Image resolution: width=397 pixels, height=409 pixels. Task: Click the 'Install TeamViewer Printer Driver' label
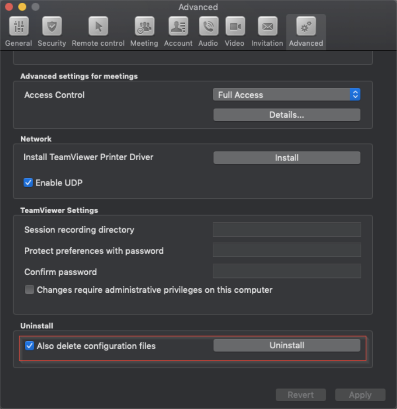pos(88,157)
